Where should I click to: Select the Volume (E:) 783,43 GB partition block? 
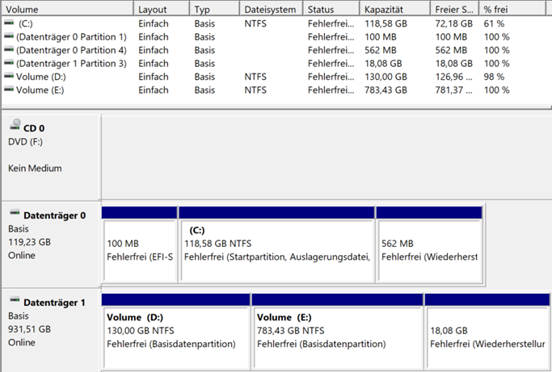click(x=337, y=332)
